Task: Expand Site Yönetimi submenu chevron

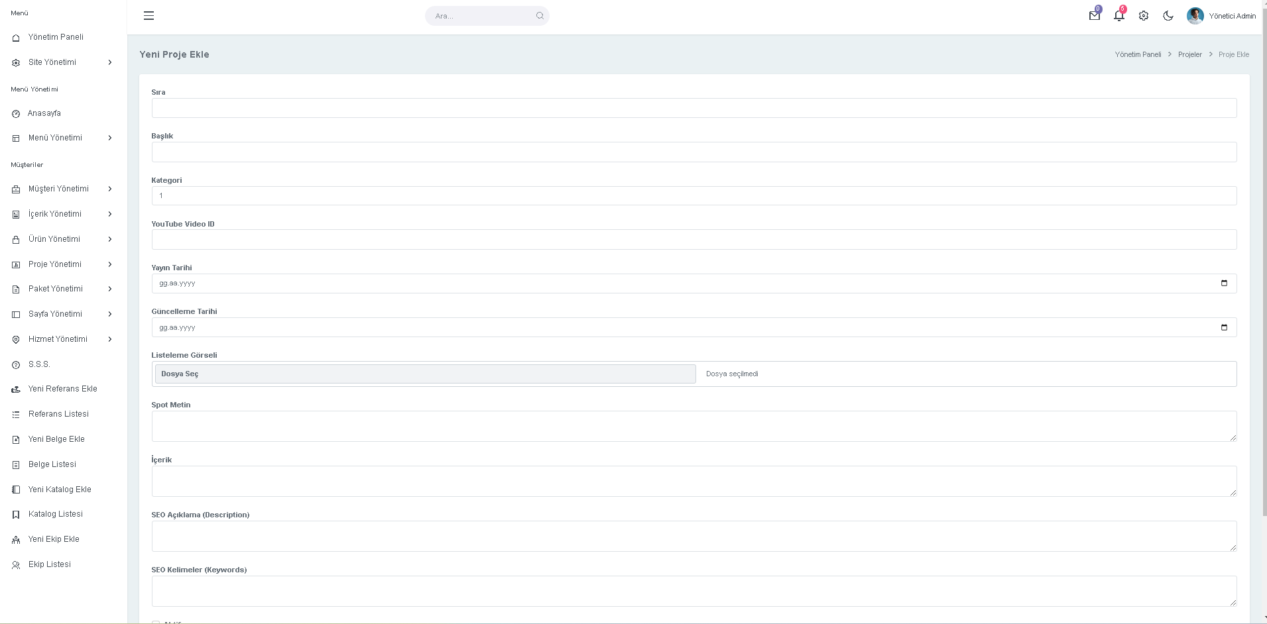Action: tap(110, 62)
